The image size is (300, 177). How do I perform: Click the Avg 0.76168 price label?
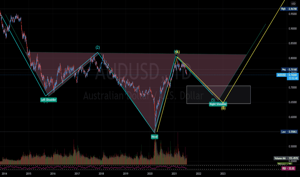click(289, 70)
